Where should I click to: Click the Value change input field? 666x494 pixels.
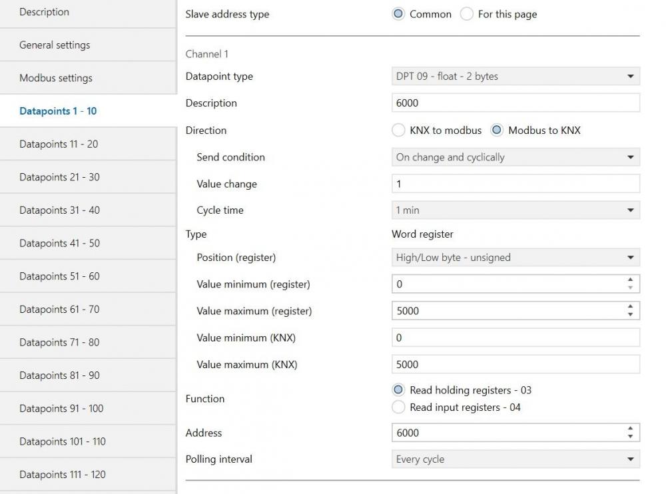(x=515, y=184)
